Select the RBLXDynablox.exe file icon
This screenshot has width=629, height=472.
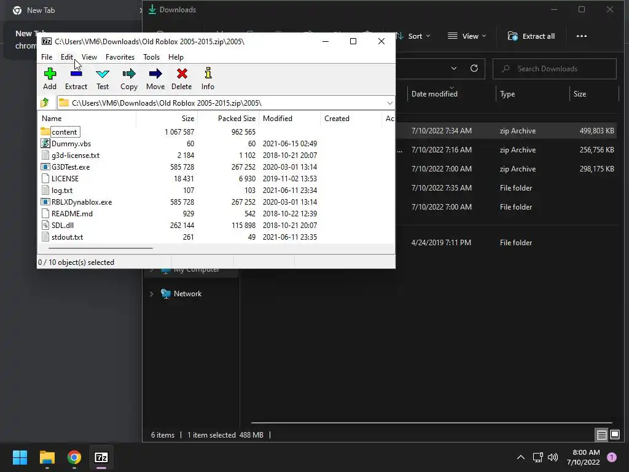(45, 202)
